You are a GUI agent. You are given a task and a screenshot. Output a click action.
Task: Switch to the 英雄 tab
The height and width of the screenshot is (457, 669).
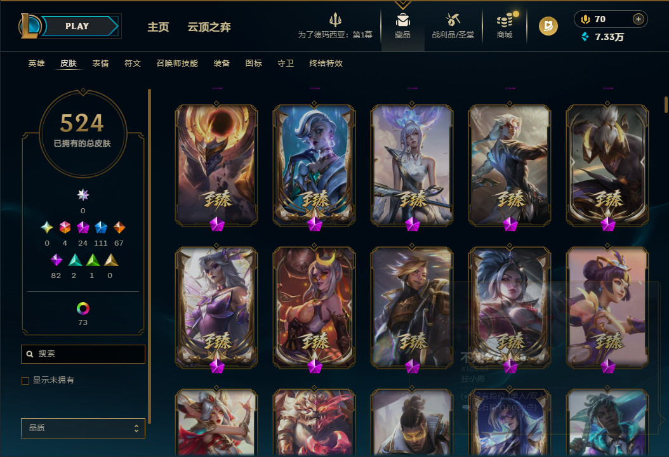(36, 63)
